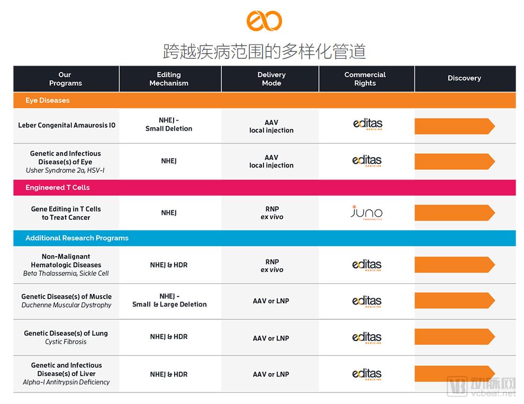Click the orange infinity logo at top

264,21
